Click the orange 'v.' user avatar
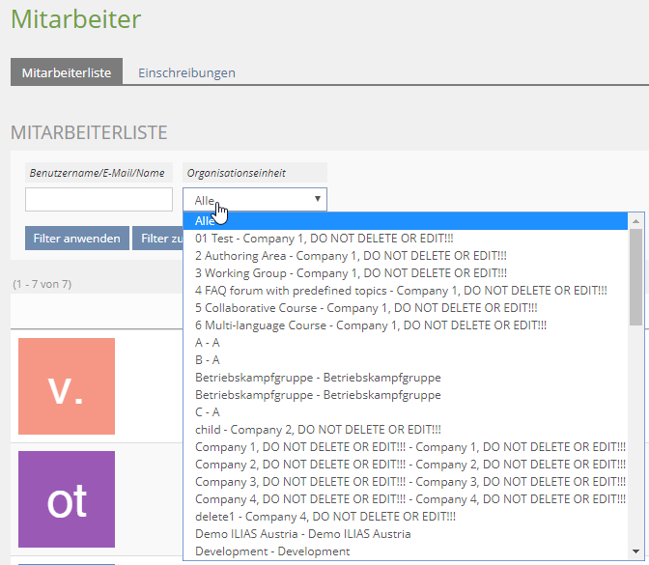This screenshot has width=649, height=565. pos(67,386)
